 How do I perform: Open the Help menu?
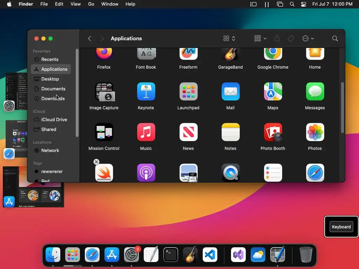coord(130,4)
